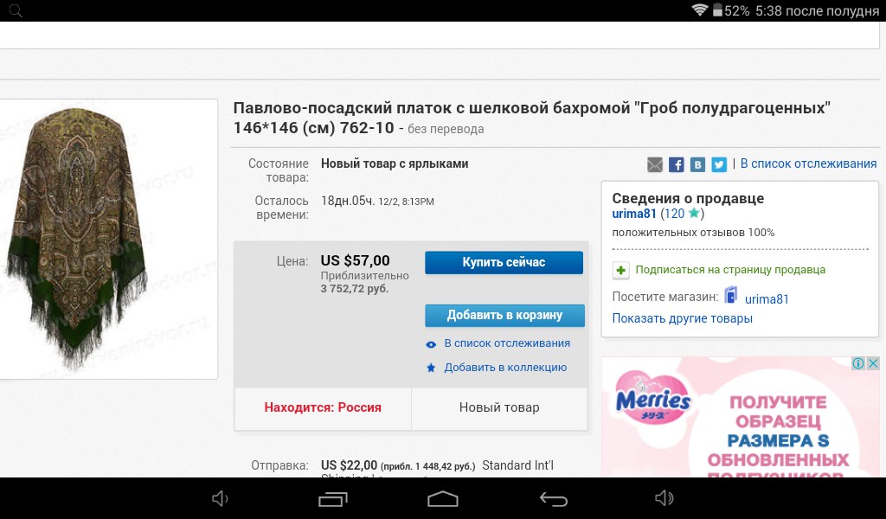Click Купить сейчас button
Screen dimensions: 886x519
coord(504,263)
